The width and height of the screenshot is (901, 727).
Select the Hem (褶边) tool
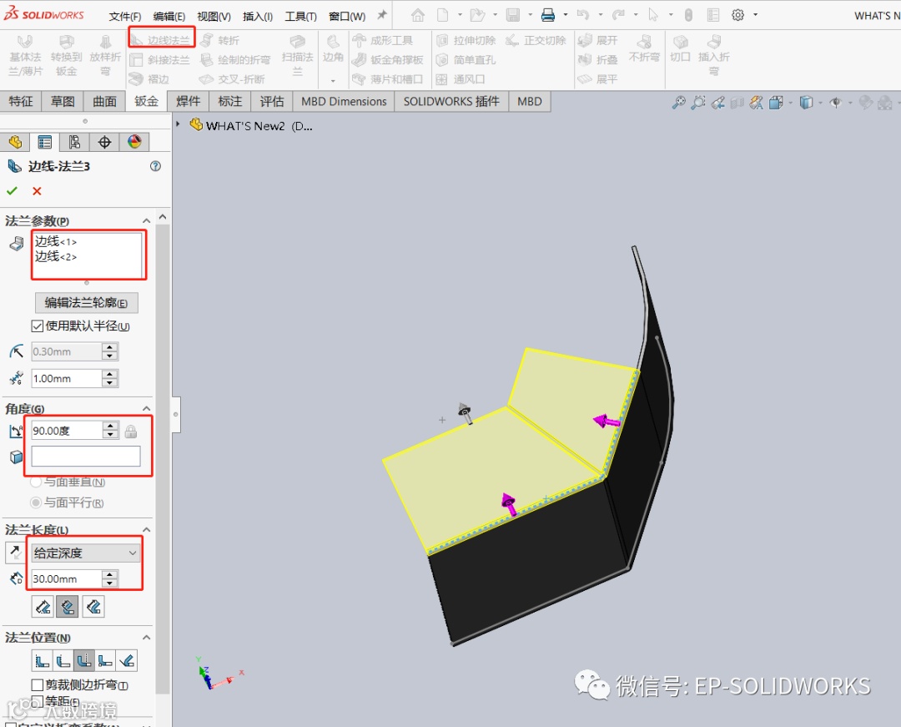pos(149,78)
